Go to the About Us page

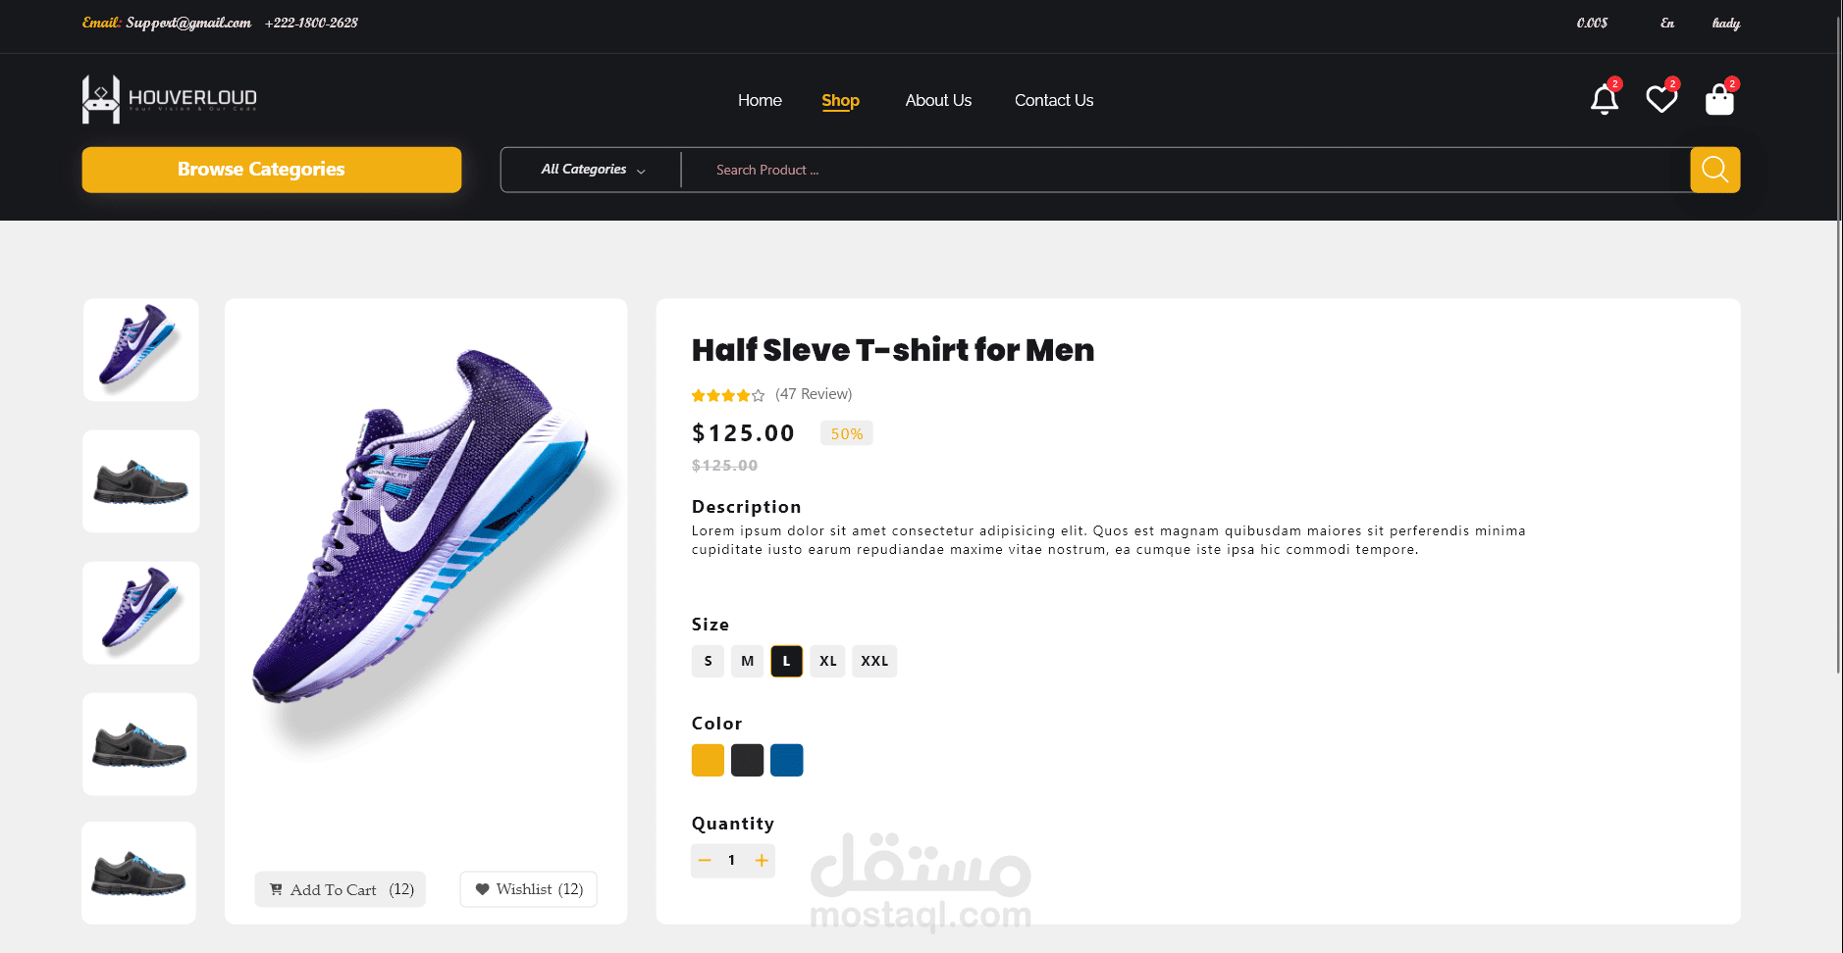[938, 100]
